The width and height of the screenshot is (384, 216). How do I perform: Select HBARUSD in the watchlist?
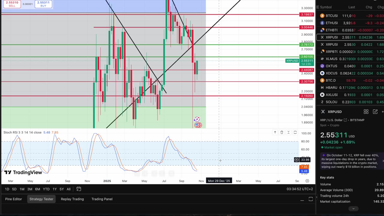[350, 88]
